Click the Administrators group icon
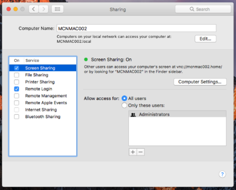236x190 pixels. pos(133,115)
